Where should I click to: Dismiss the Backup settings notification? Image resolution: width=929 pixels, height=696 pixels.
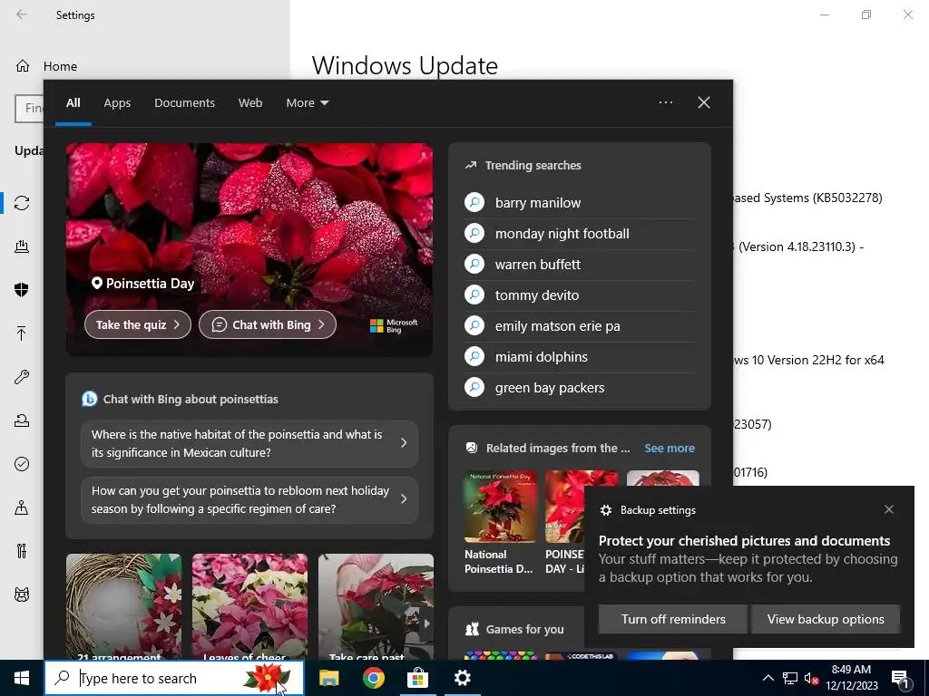pos(889,509)
